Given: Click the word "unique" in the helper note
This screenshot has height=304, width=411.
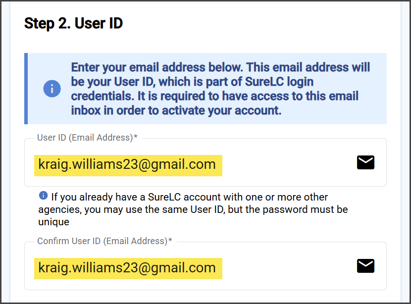Looking at the screenshot, I should coord(54,222).
